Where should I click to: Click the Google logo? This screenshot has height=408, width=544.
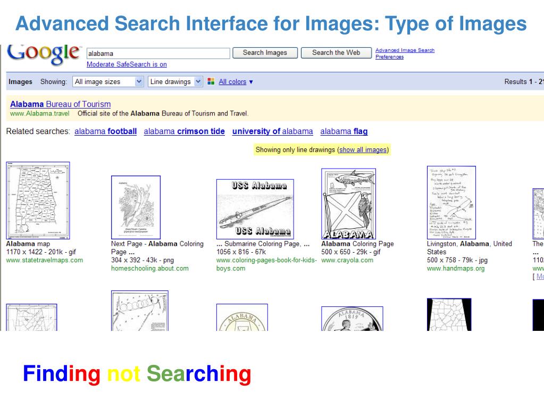(44, 54)
